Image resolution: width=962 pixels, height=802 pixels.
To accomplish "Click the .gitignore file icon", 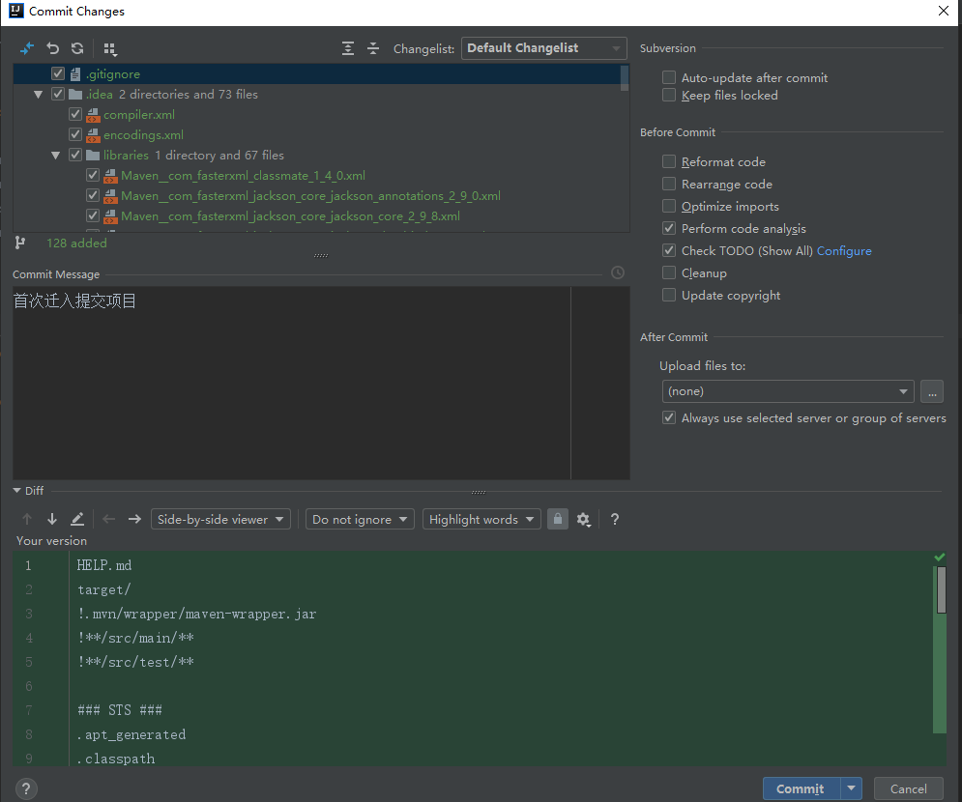I will click(75, 74).
